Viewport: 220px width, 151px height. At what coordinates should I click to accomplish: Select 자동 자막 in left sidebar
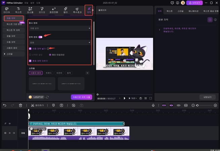click(13, 18)
